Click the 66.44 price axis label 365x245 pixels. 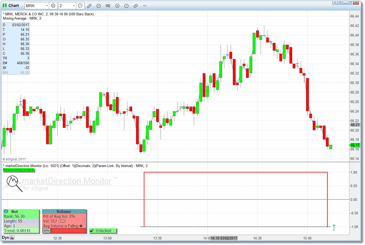355,16
